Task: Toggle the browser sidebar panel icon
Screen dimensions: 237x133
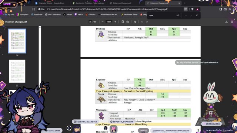Action: pyautogui.click(x=221, y=9)
